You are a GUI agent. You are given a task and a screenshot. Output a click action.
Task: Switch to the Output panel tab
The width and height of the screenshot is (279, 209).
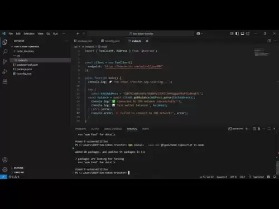pyautogui.click(x=95, y=129)
